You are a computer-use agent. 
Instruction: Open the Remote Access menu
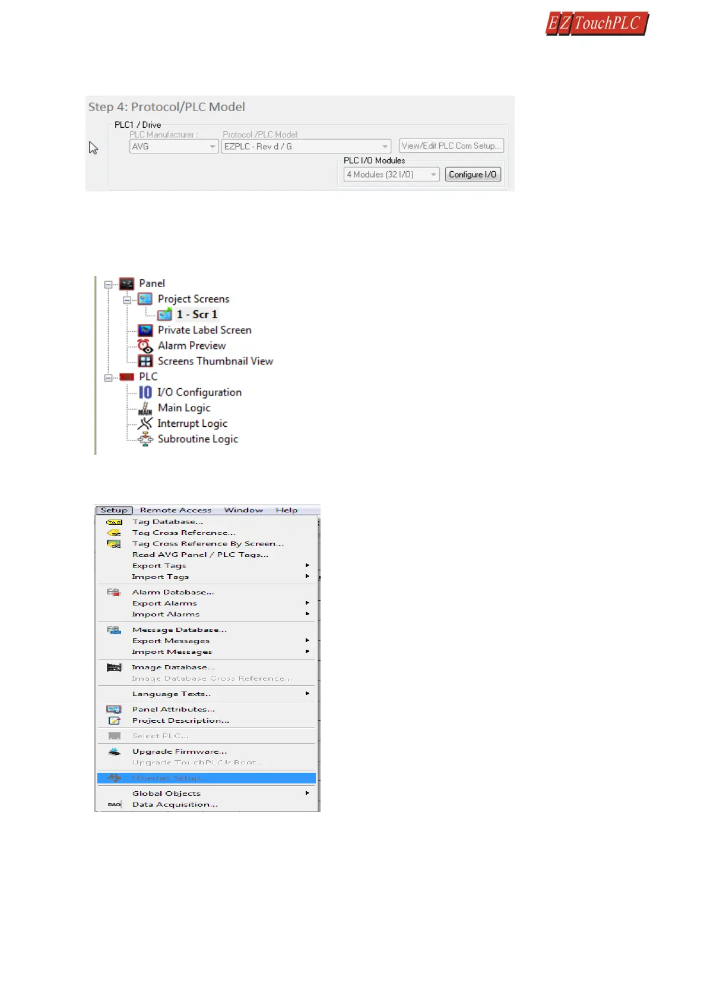coord(176,510)
